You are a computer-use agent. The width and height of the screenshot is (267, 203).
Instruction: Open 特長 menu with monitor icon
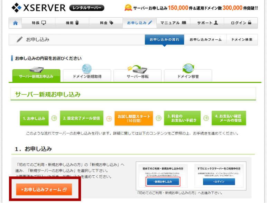(x=39, y=23)
